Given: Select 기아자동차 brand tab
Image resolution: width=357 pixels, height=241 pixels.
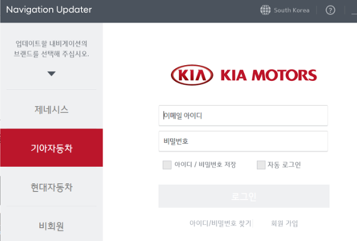Looking at the screenshot, I should 52,148.
